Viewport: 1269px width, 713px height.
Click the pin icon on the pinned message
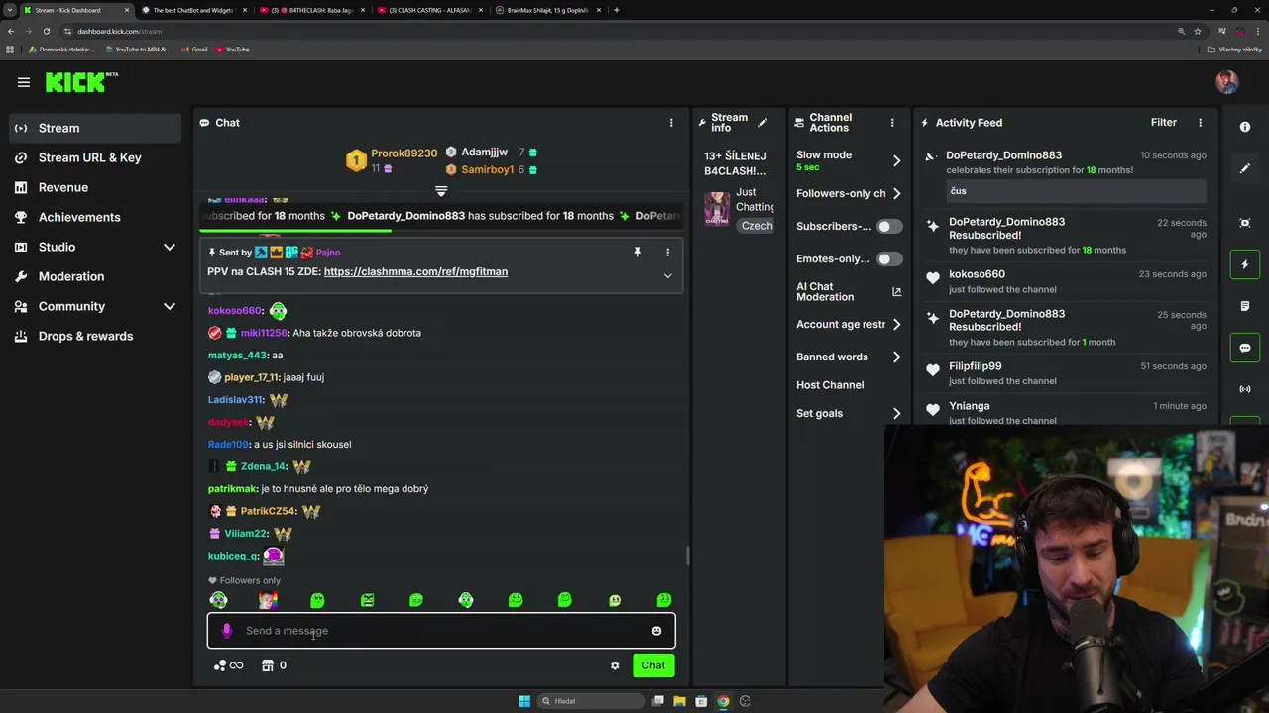pos(637,253)
